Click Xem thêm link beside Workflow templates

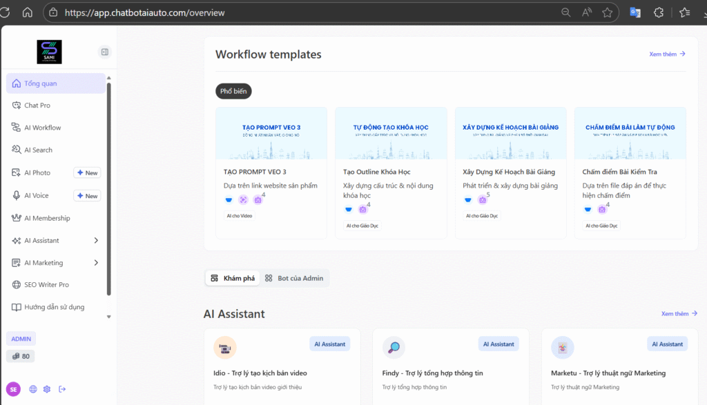[x=667, y=54]
